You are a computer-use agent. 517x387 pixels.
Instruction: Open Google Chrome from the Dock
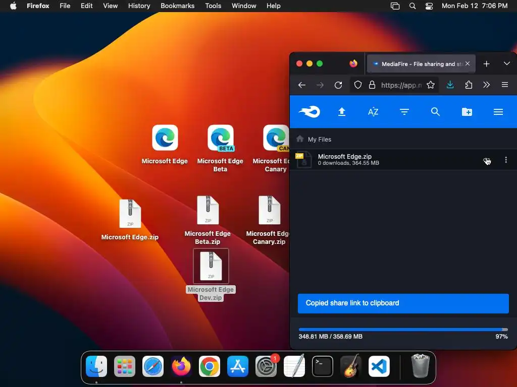(x=210, y=366)
